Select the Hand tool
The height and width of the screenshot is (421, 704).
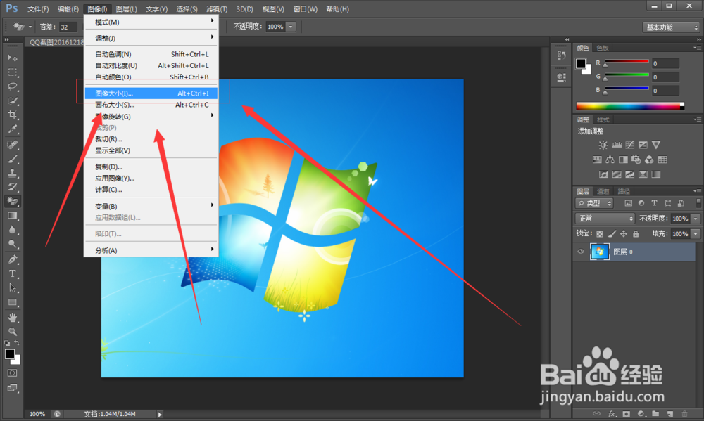point(12,318)
